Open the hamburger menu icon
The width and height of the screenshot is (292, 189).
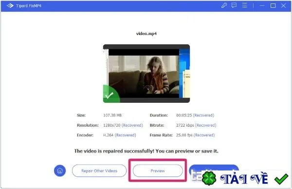tap(244, 5)
